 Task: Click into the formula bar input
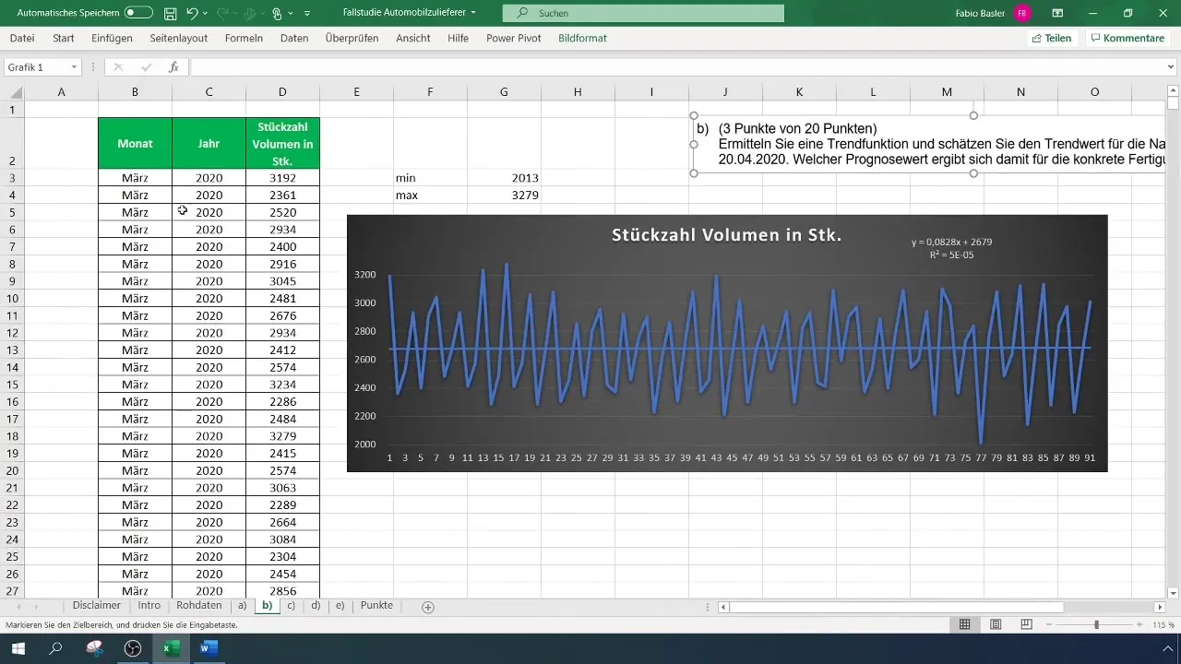pyautogui.click(x=676, y=67)
